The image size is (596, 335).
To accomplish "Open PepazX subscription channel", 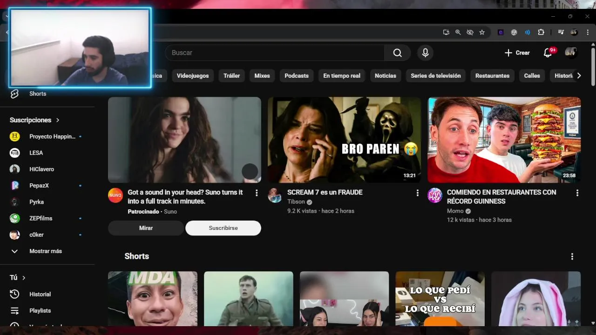I will click(47, 185).
